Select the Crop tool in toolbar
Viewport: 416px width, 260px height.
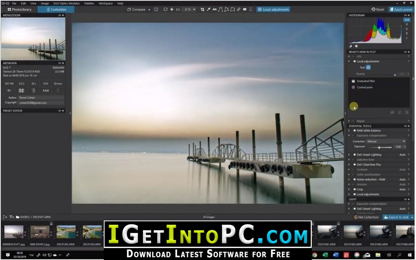(202, 9)
